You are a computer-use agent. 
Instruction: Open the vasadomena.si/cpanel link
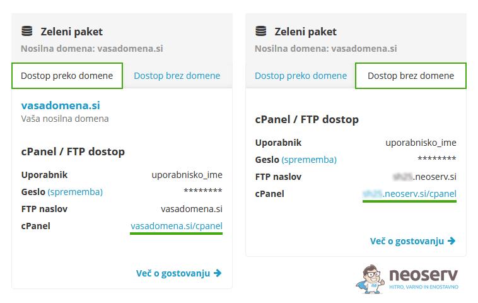pos(177,225)
